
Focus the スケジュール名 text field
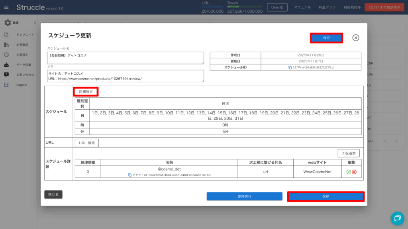pyautogui.click(x=126, y=58)
